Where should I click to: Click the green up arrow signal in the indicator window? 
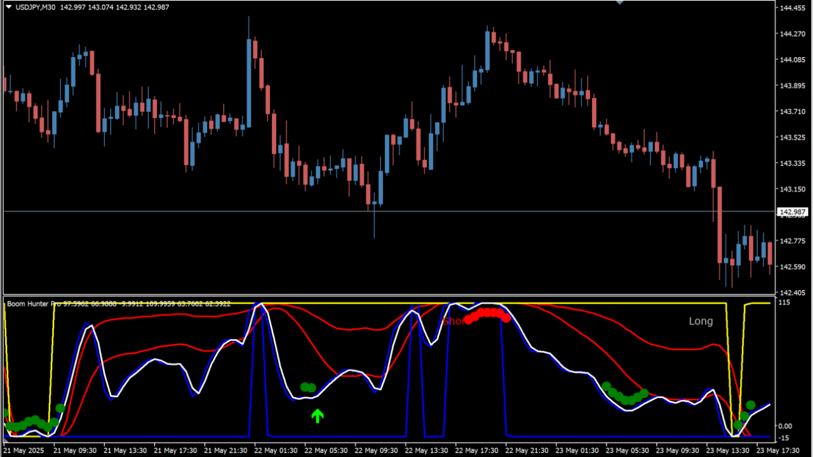pyautogui.click(x=318, y=416)
